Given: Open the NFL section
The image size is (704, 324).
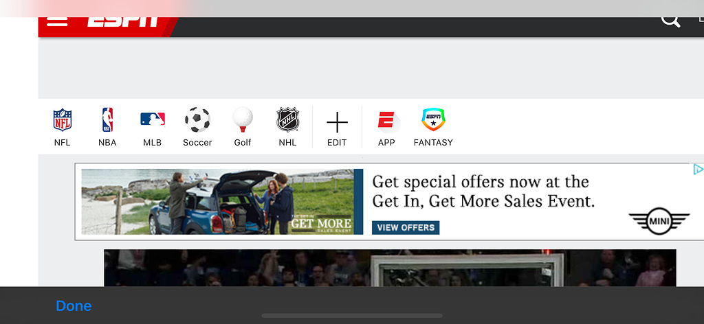Looking at the screenshot, I should 63,127.
